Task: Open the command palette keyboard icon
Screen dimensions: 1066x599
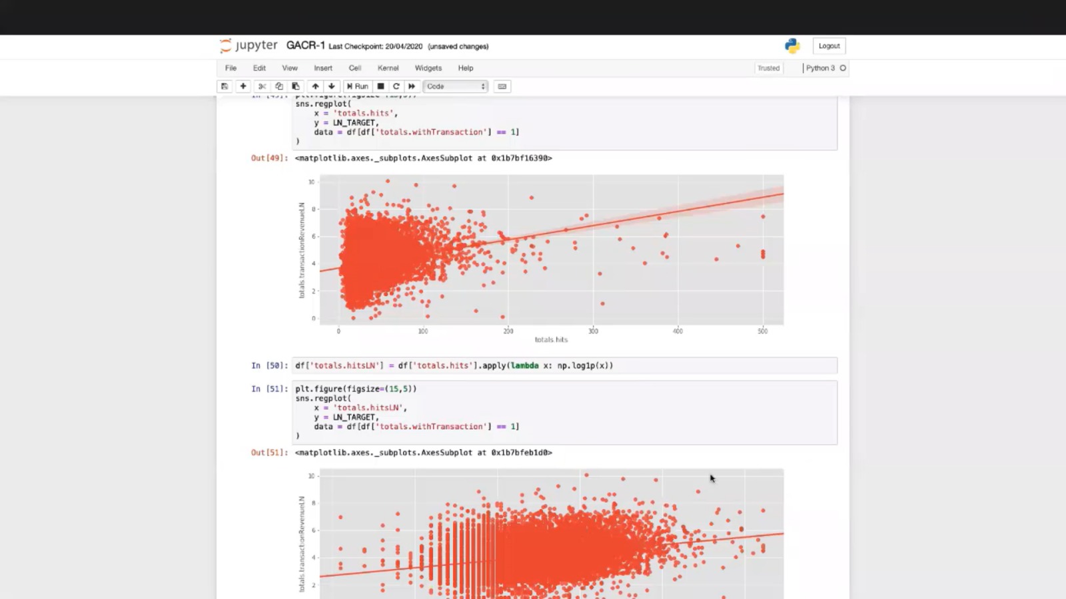Action: [502, 87]
